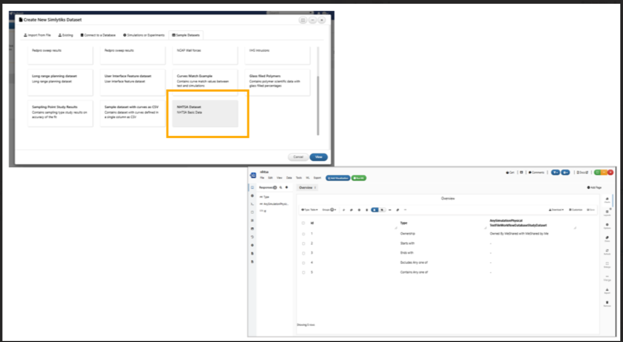Check the checkbox for row 4
The height and width of the screenshot is (342, 623).
coord(303,263)
